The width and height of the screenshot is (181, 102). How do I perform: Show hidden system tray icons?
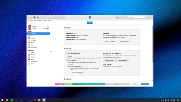tap(159, 100)
